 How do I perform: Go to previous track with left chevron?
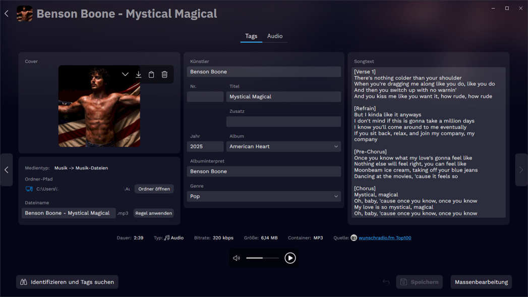(7, 170)
